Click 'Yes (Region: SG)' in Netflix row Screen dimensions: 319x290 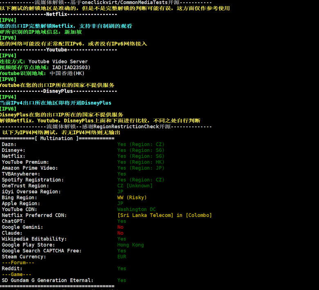(x=141, y=156)
